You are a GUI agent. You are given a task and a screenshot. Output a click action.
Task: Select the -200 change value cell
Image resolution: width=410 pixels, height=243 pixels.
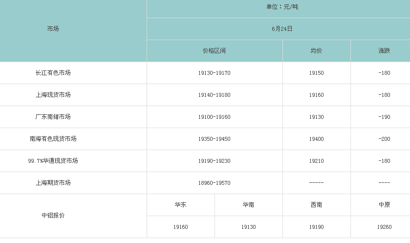coord(384,139)
